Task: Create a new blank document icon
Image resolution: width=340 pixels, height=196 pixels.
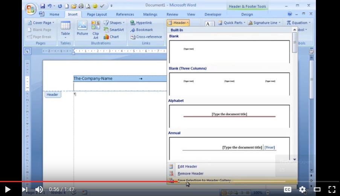Action: tap(67, 6)
